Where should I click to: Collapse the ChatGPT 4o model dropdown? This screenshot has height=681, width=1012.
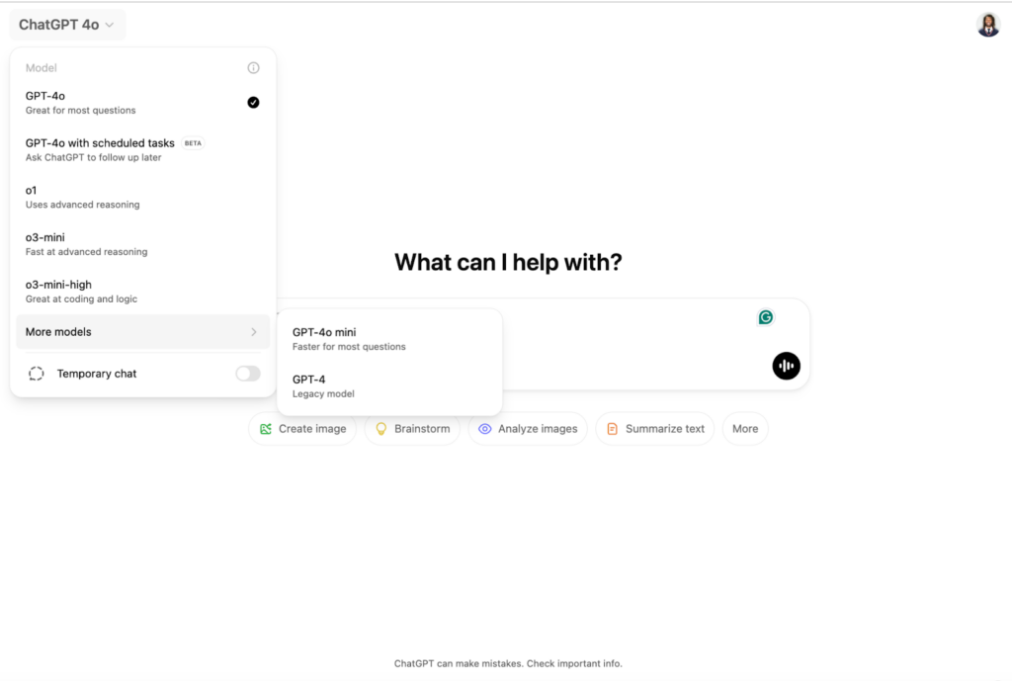point(67,25)
